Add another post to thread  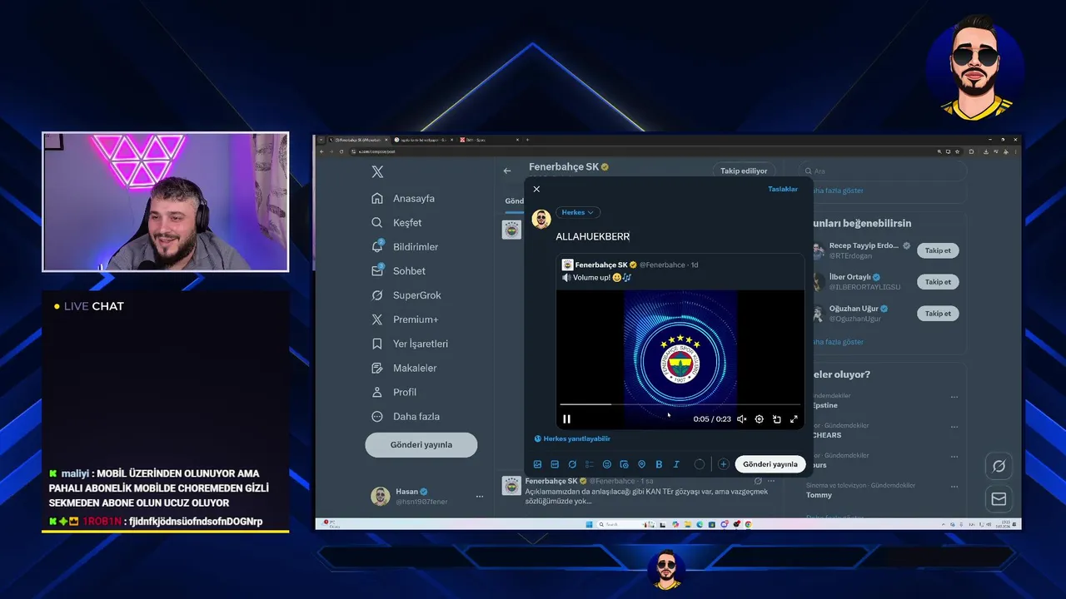coord(723,464)
